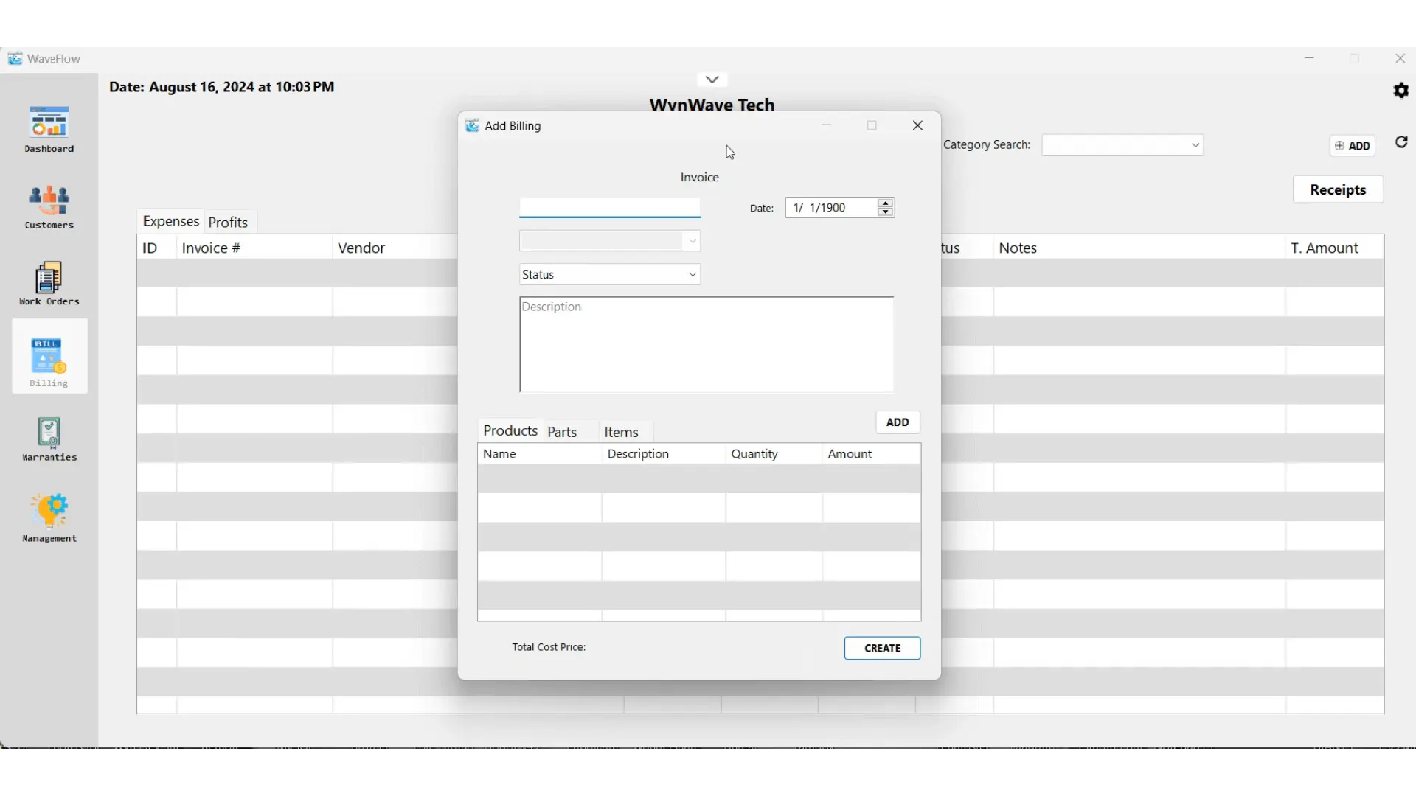Toggle the collapse chevron panel
Image resolution: width=1416 pixels, height=796 pixels.
pyautogui.click(x=711, y=79)
